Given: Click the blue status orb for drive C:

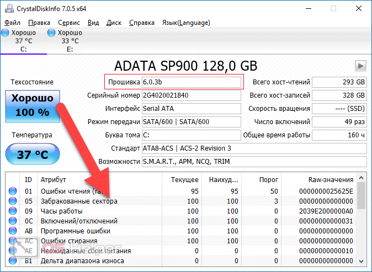Looking at the screenshot, I should pyautogui.click(x=5, y=33).
